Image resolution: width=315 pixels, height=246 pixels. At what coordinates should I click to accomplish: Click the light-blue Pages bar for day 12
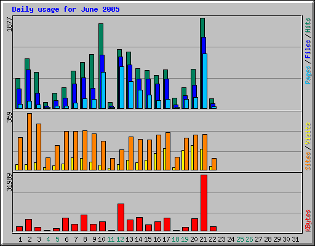pyautogui.click(x=122, y=87)
